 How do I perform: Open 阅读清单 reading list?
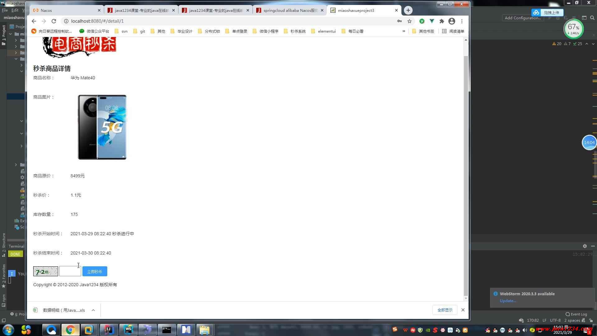pyautogui.click(x=453, y=31)
